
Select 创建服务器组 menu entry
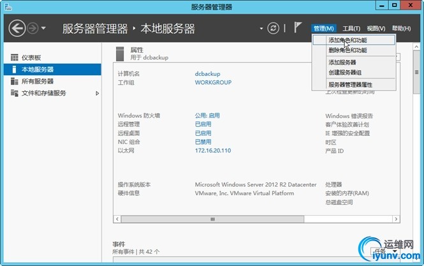coord(354,73)
